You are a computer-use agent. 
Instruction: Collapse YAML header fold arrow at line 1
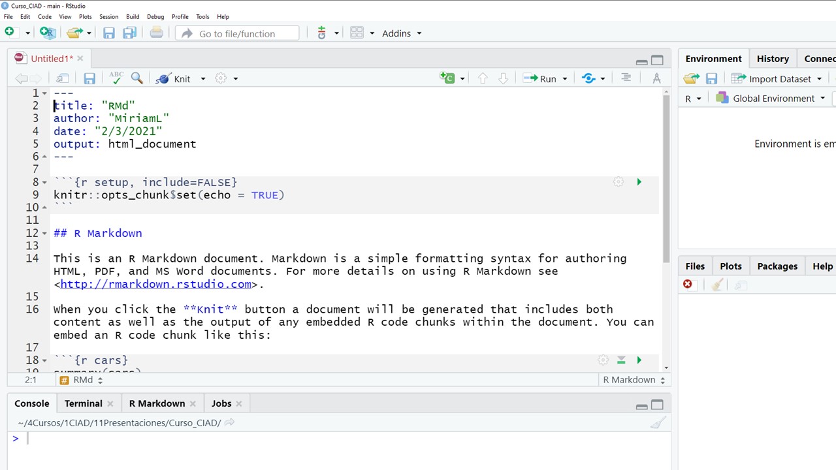[44, 93]
